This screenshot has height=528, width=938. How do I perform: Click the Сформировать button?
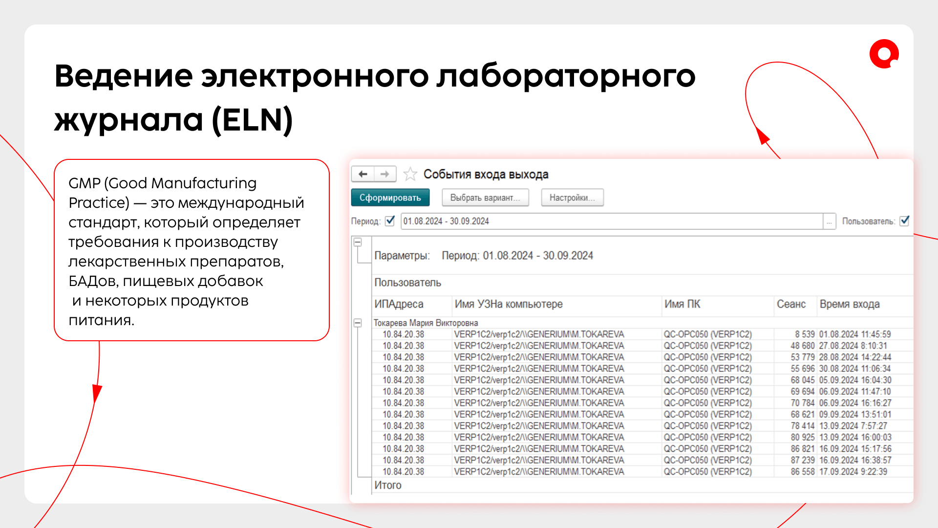pos(390,198)
